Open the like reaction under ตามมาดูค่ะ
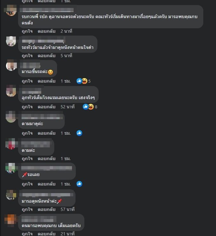Image resolution: width=216 pixels, height=236 pixels. point(79,133)
